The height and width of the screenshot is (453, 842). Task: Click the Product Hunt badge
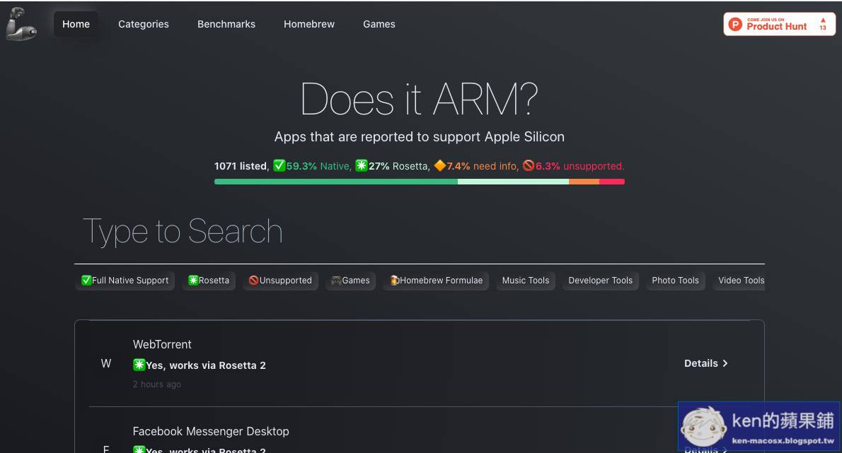(x=779, y=24)
